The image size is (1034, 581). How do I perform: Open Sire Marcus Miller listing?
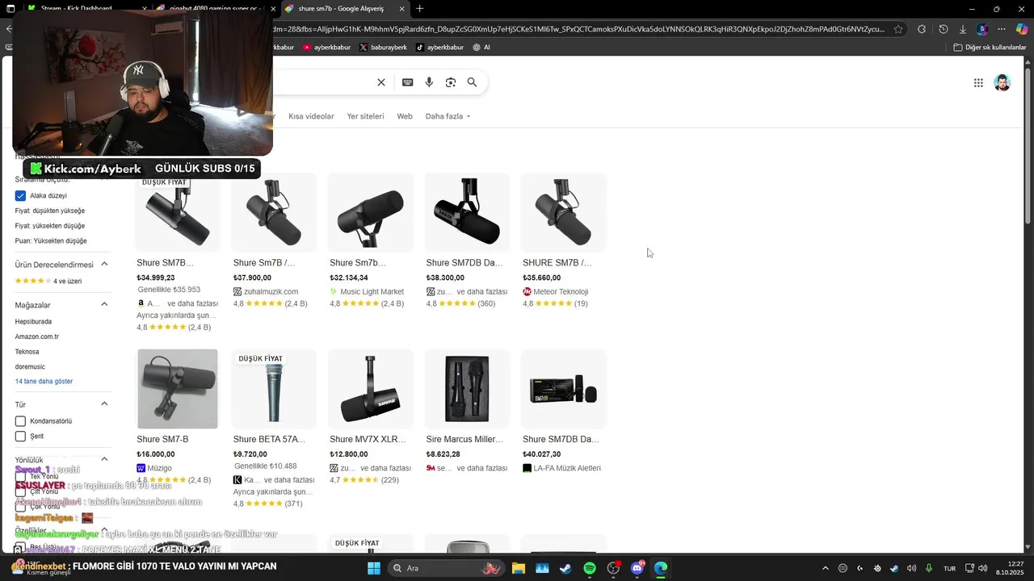tap(467, 411)
